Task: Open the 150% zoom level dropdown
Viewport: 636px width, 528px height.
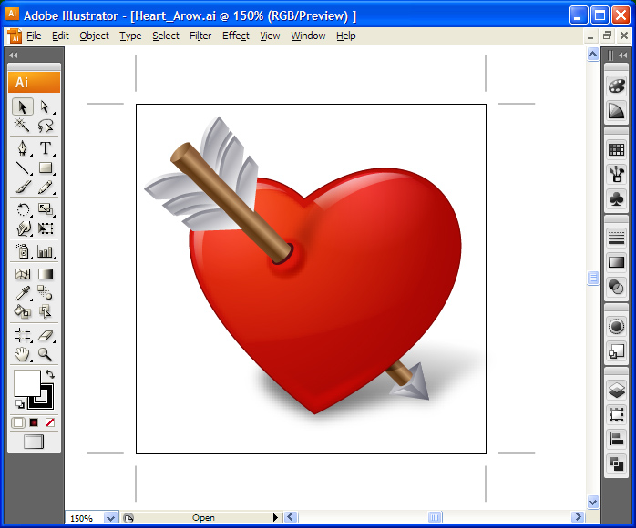Action: tap(110, 518)
